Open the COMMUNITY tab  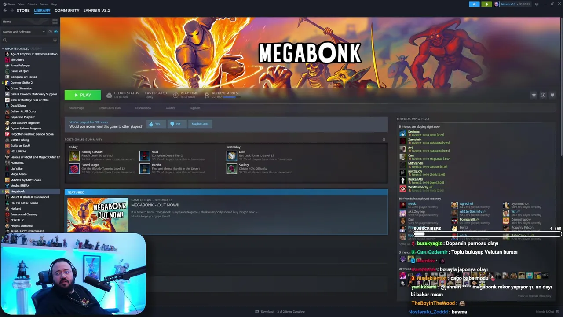coord(67,11)
